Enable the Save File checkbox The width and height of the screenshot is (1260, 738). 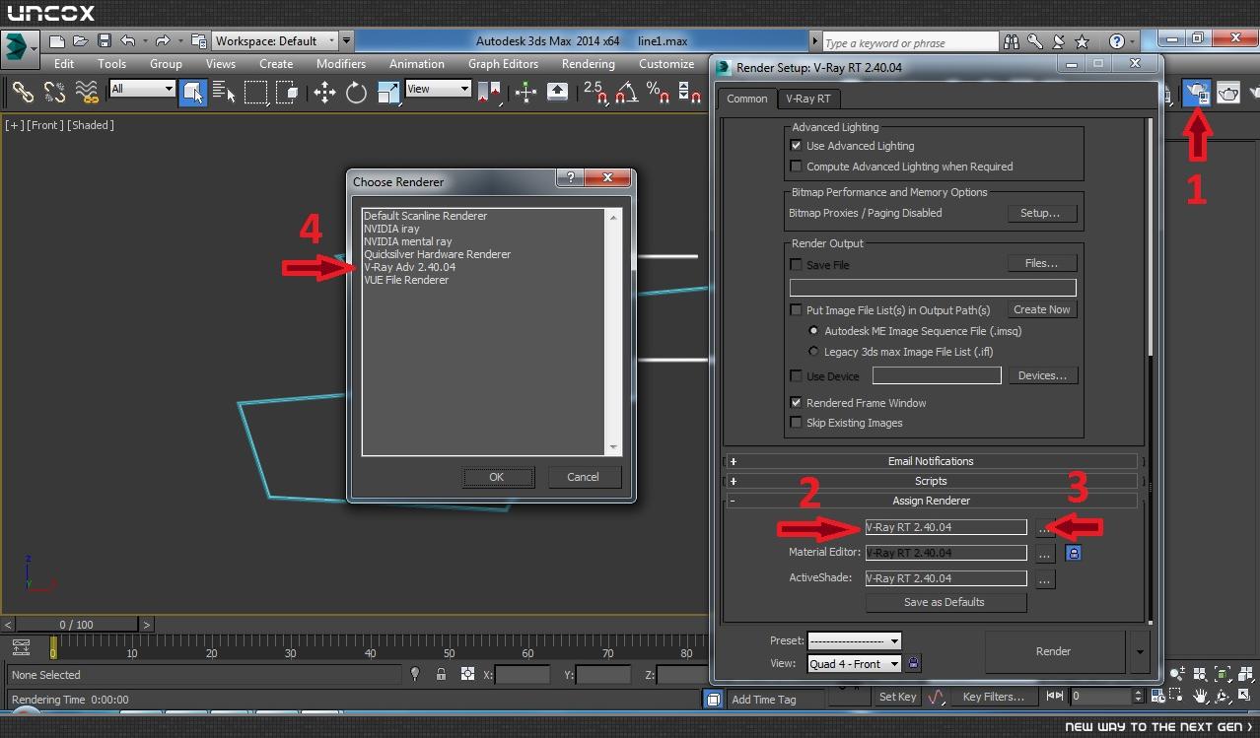[796, 265]
